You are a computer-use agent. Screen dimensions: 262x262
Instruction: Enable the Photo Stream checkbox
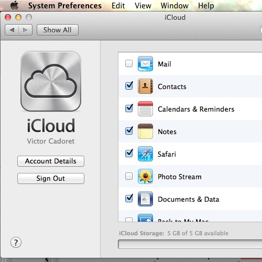(x=129, y=176)
